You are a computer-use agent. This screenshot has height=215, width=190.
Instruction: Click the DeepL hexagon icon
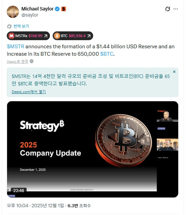click(x=32, y=61)
